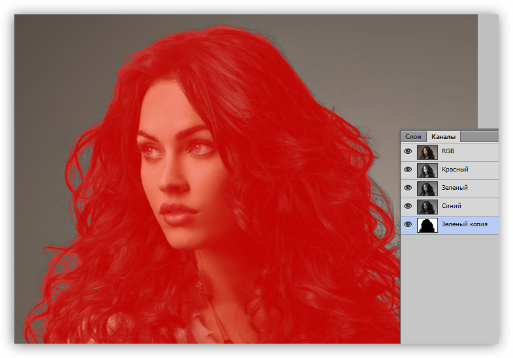Click the Красный channel thumbnail
The height and width of the screenshot is (358, 513).
(427, 170)
